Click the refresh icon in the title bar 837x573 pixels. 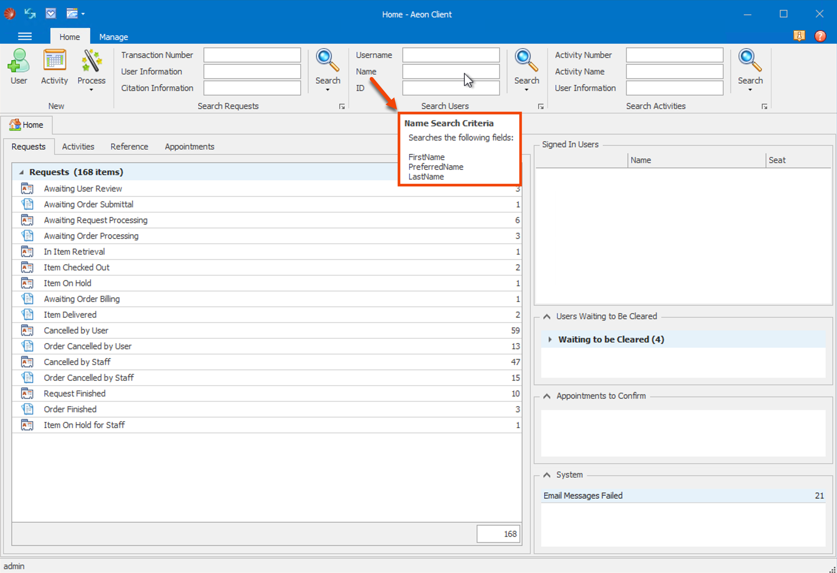tap(30, 13)
